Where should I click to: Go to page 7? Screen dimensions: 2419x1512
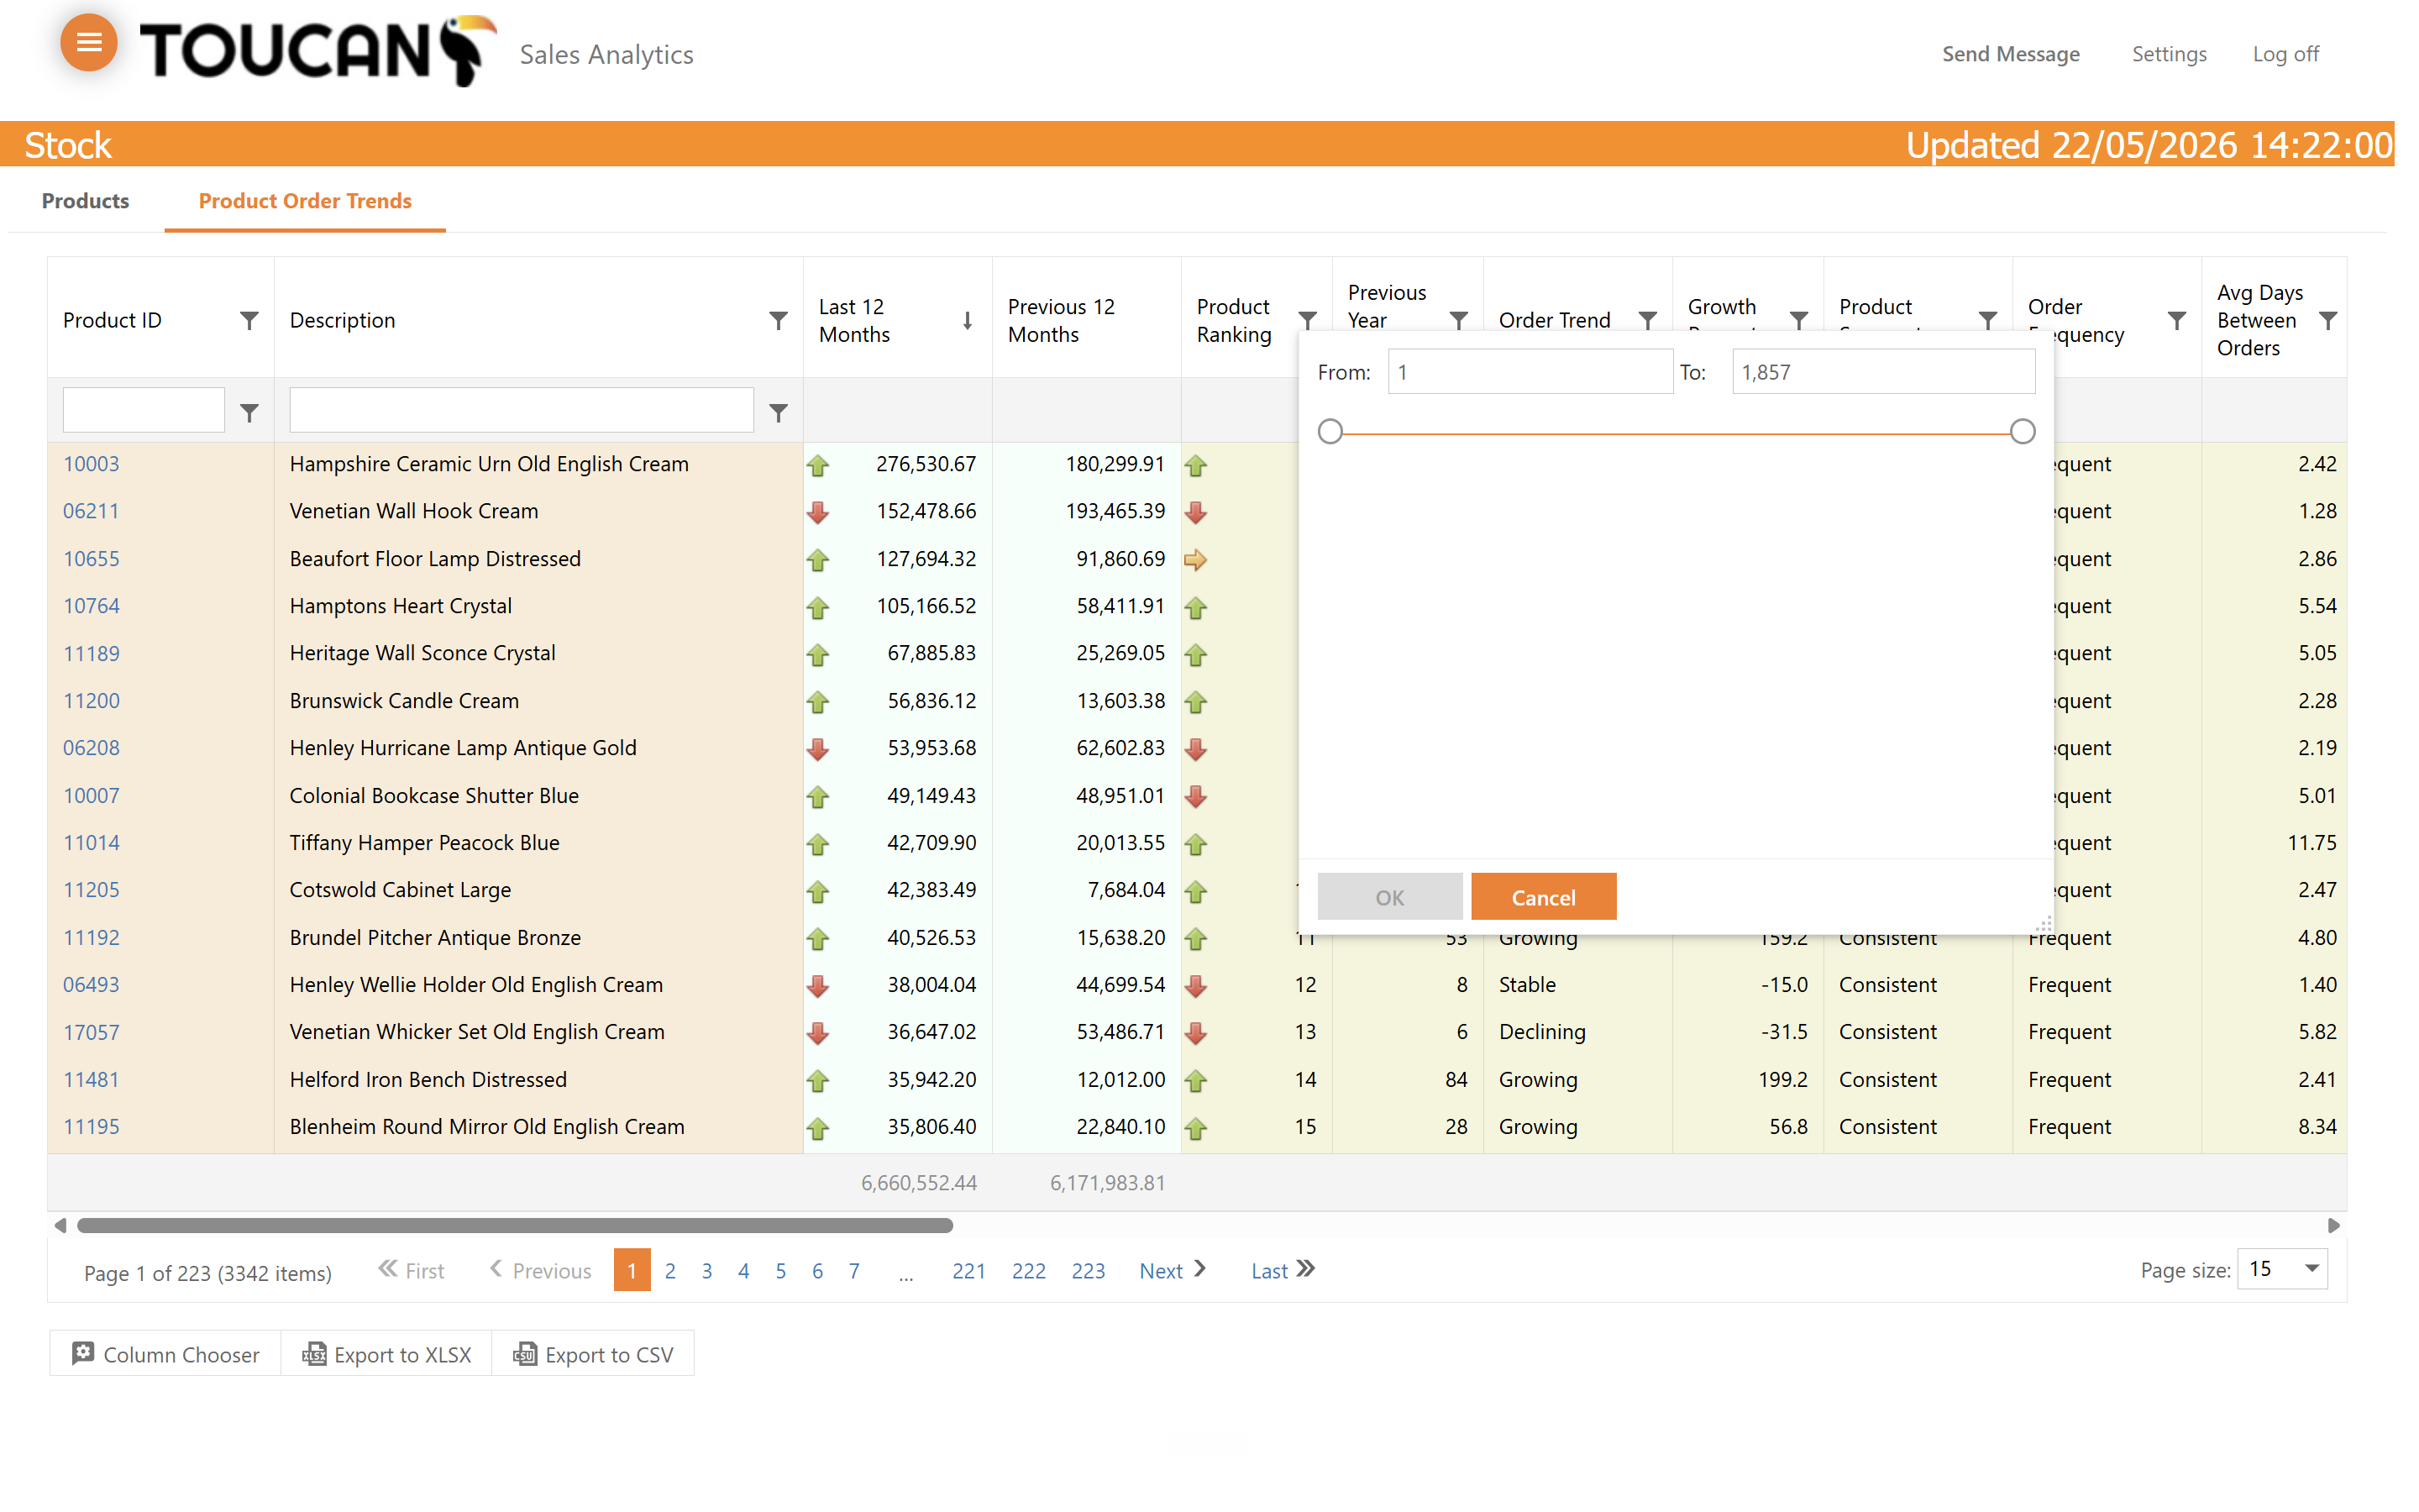[853, 1270]
